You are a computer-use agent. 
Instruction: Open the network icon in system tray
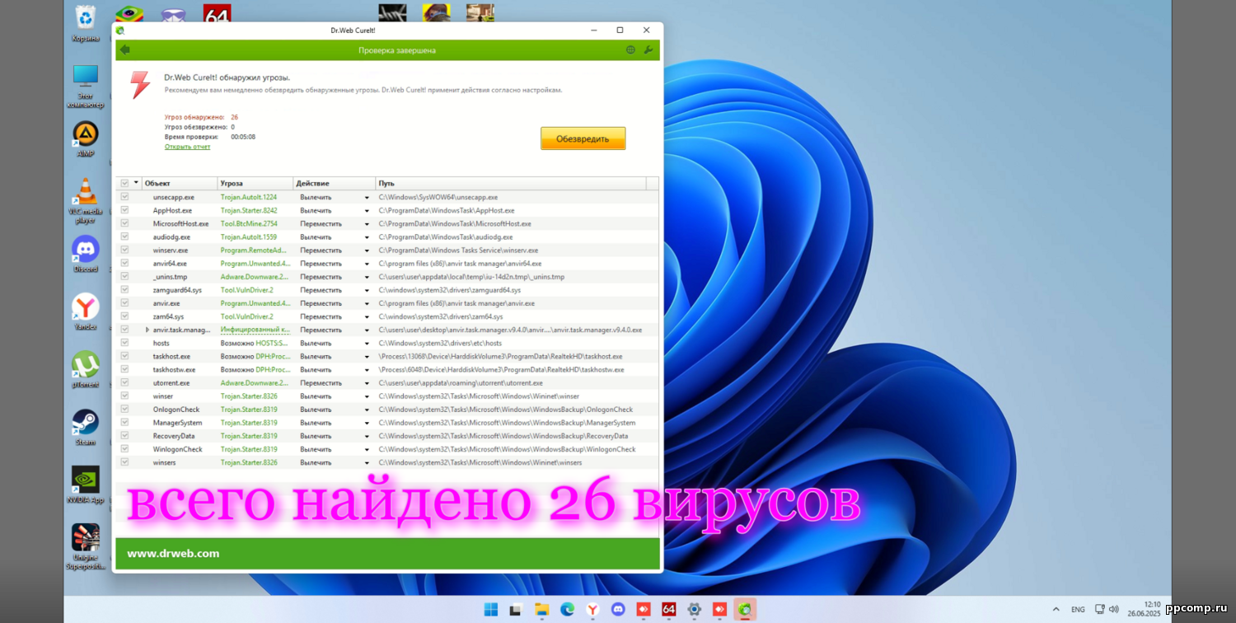pyautogui.click(x=1099, y=610)
